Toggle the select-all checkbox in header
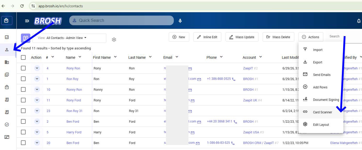362x150 pixels. click(23, 57)
